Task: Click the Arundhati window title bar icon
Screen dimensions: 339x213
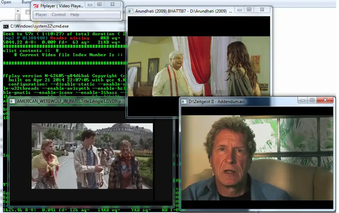Action: 130,11
